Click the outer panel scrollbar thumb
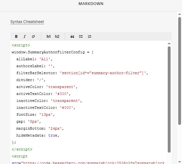 point(179,71)
